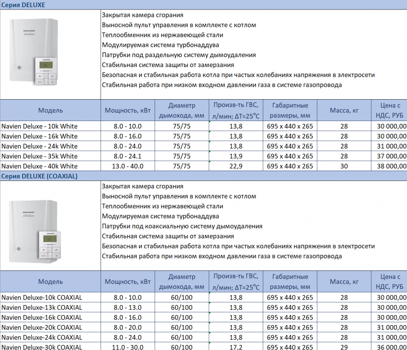Click the boiler image in the DELUXE (COAXIAL) section

coord(35,232)
